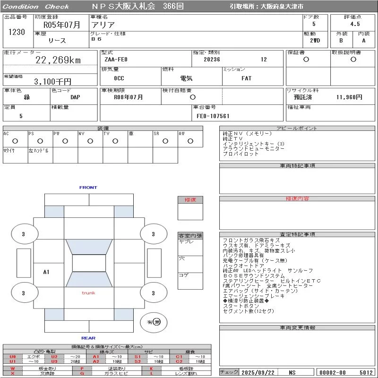Toggle the SR sunroof equipment circle
The height and width of the screenshot is (378, 378).
165,141
